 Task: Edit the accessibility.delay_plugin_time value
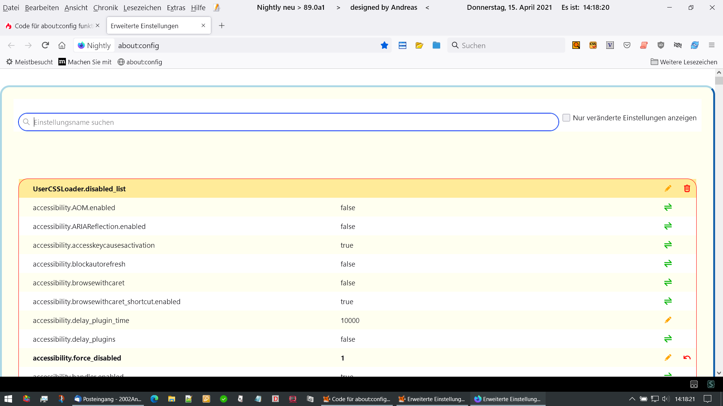click(x=668, y=320)
